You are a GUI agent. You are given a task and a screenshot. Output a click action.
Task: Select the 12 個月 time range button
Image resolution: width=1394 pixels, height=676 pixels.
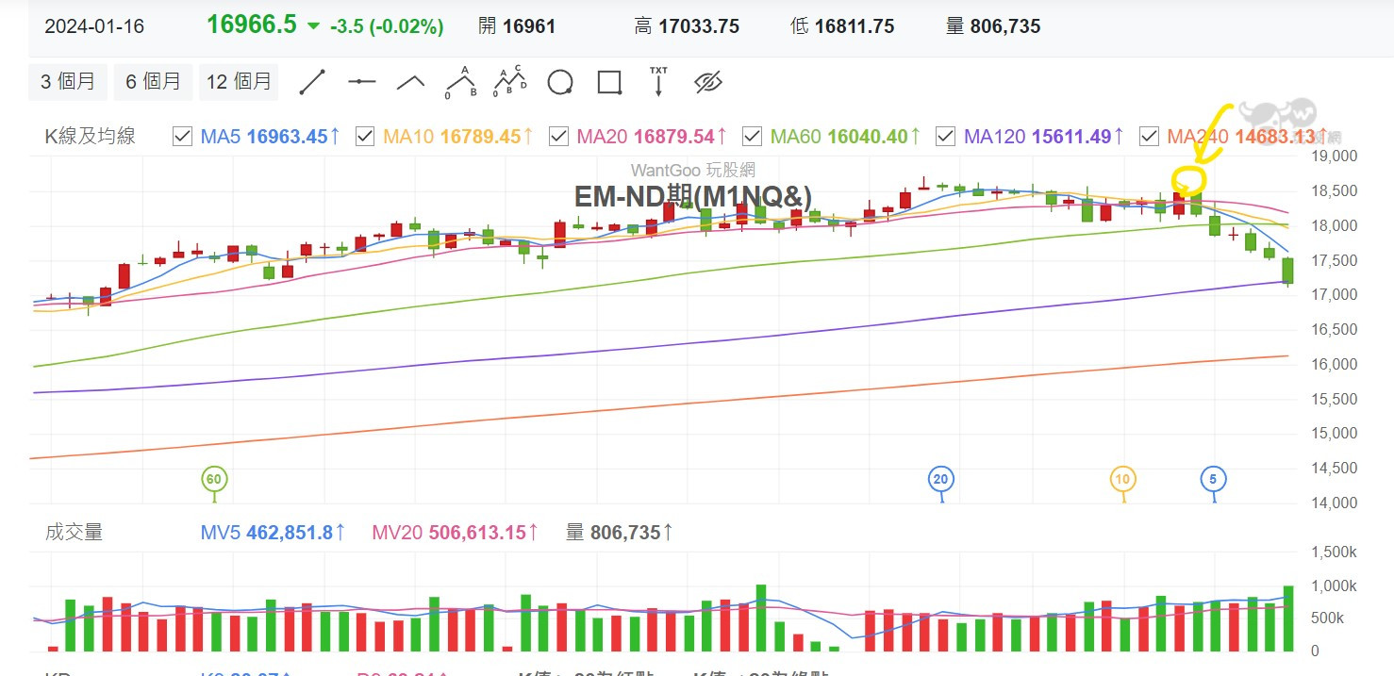[239, 82]
